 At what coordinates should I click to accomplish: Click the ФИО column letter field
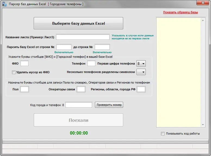coord(24,63)
